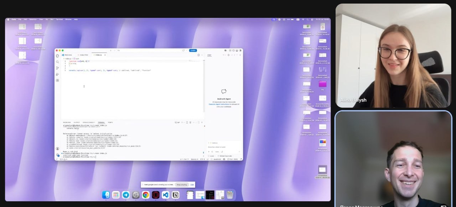Switch to the Welcome editor tab
Image resolution: width=456 pixels, height=207 pixels.
pyautogui.click(x=68, y=55)
